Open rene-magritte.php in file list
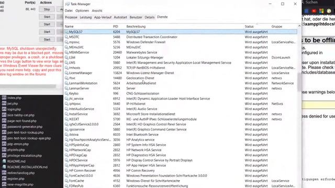 (20, 184)
